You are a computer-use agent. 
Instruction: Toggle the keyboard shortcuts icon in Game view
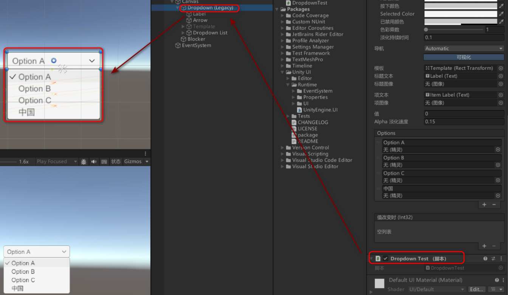104,161
